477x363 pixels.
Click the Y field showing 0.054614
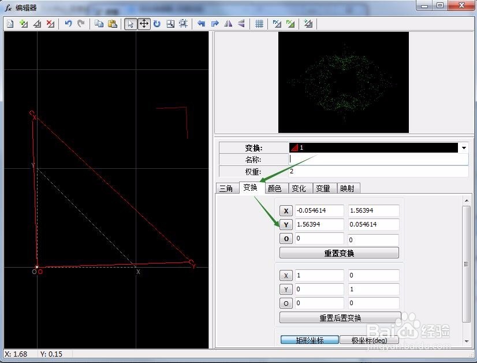pos(374,224)
